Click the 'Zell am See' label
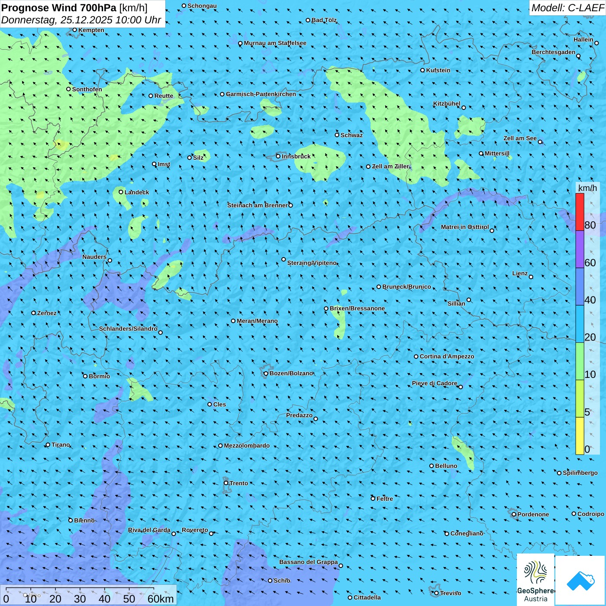This screenshot has width=606, height=606. click(x=520, y=139)
